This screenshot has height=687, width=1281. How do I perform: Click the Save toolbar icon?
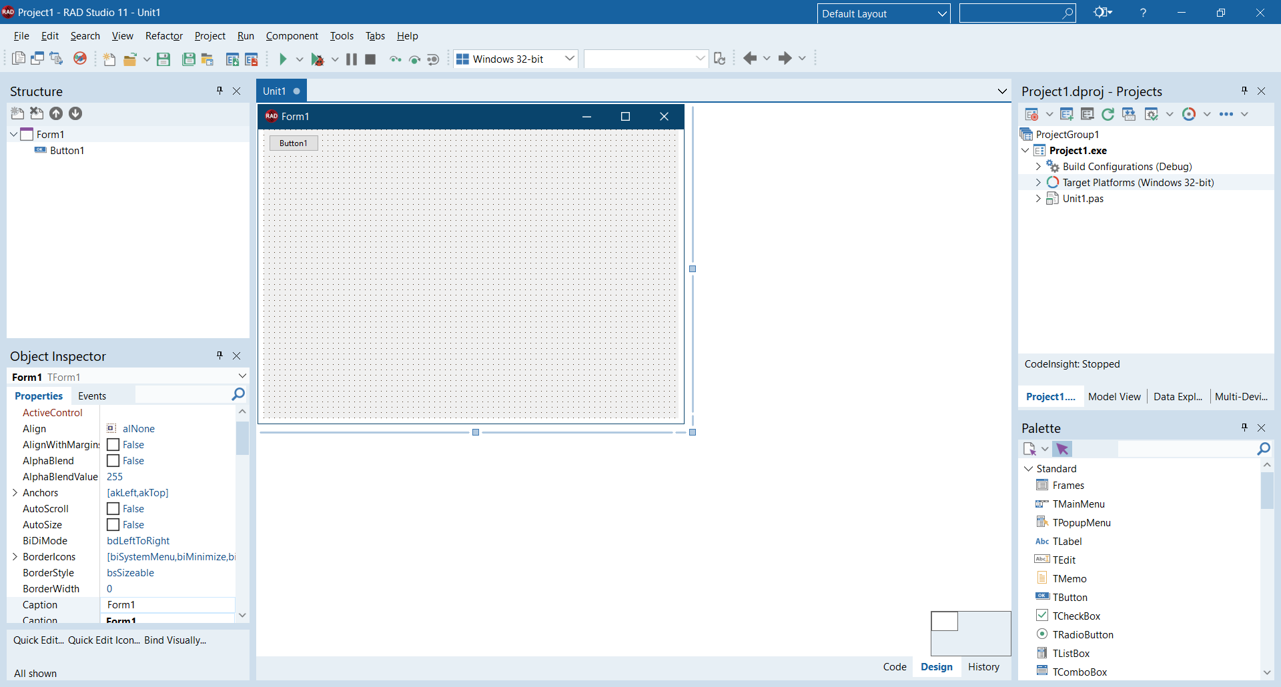163,59
